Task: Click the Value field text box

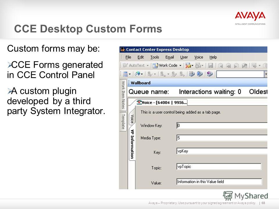Action: 219,182
